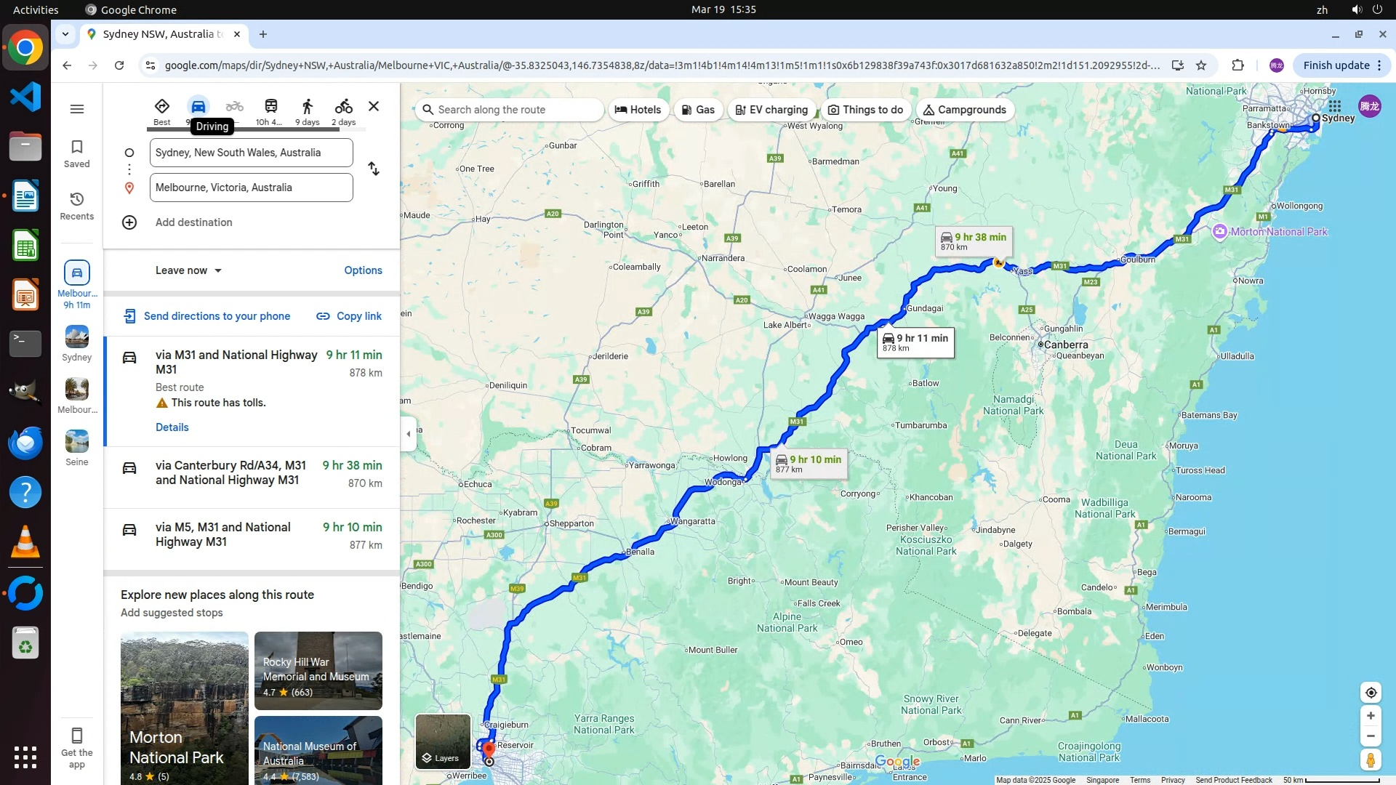This screenshot has width=1396, height=785.
Task: Expand the Leave now dropdown
Action: [x=188, y=270]
